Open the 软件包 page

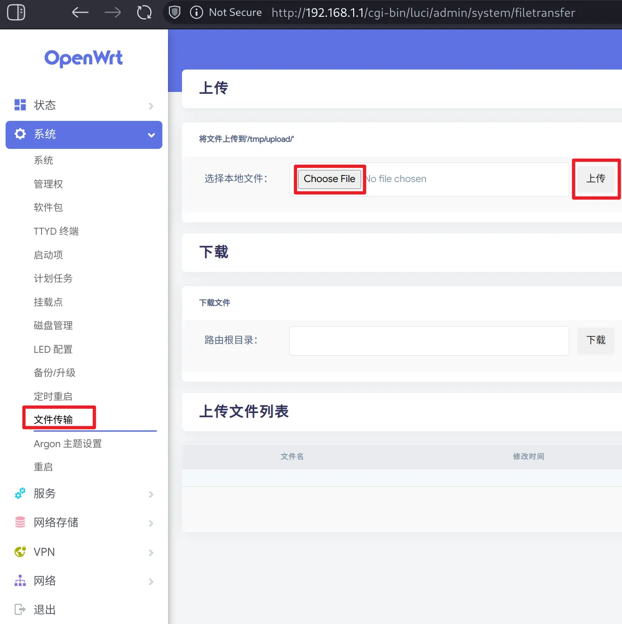(x=48, y=207)
